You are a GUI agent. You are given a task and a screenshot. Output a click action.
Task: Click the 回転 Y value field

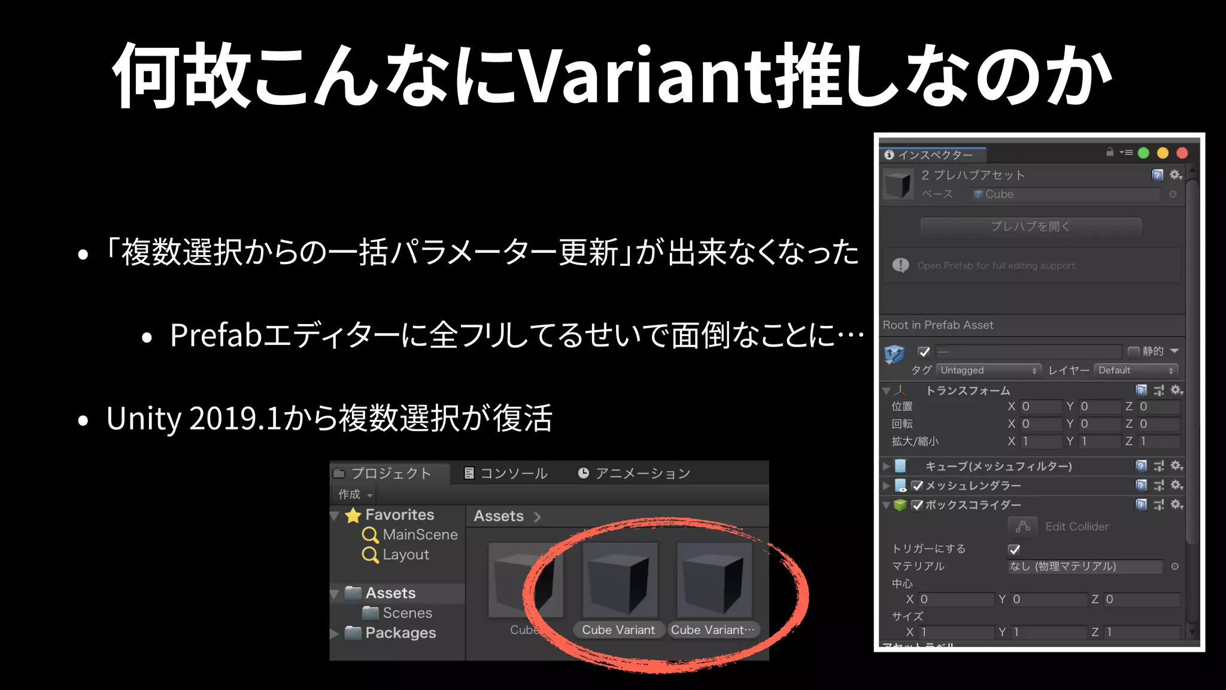pos(1100,424)
